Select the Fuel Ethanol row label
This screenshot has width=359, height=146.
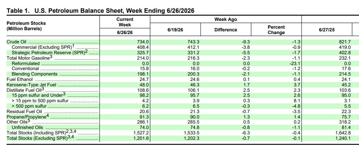tap(20, 79)
